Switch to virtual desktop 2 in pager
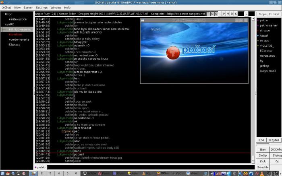 coord(42,173)
